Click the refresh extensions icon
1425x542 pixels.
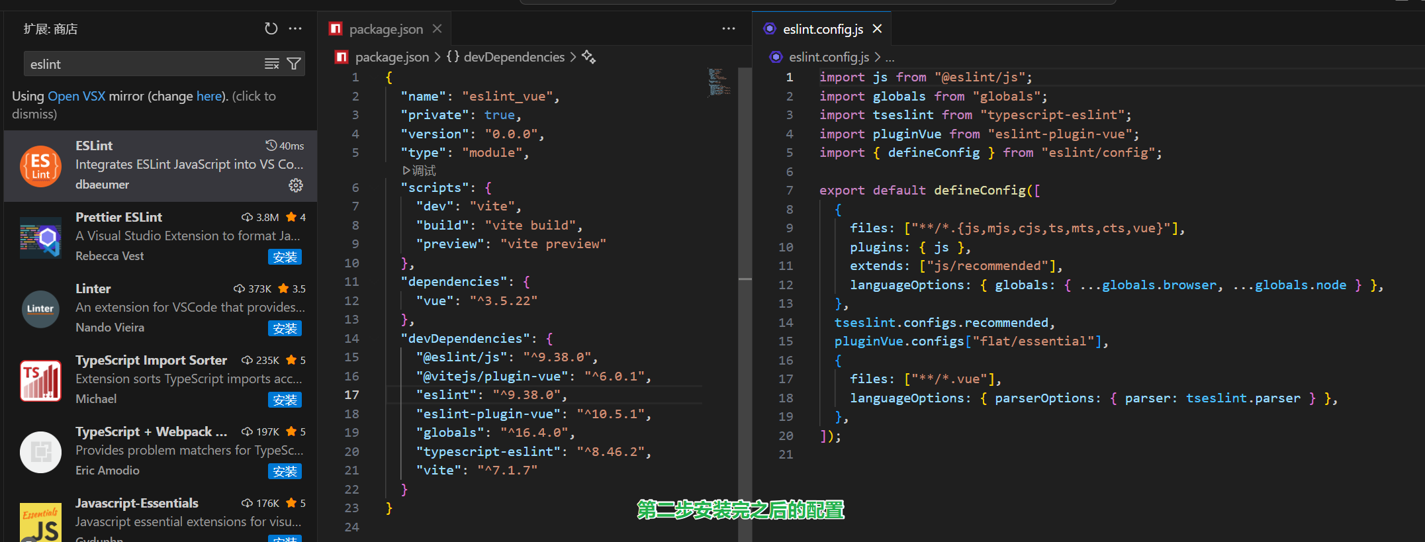click(x=271, y=28)
